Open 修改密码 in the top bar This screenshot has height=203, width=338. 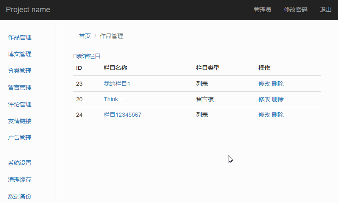coord(295,10)
